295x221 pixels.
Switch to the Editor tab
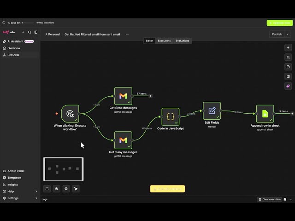click(149, 41)
